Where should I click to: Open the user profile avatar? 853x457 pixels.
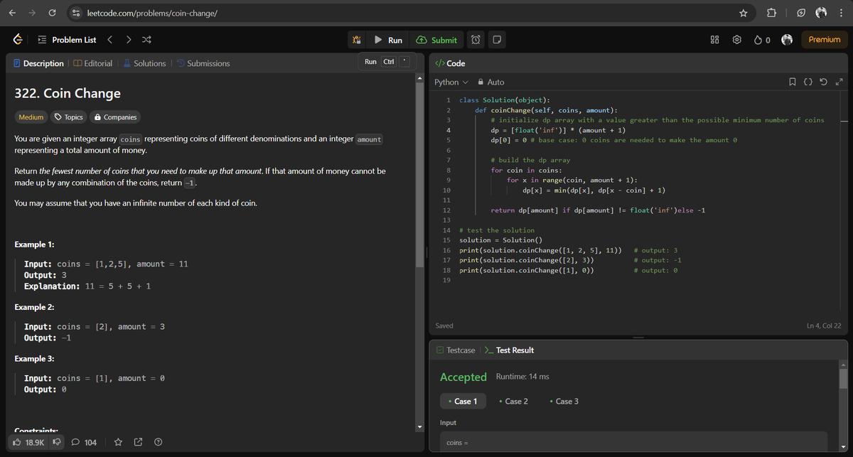click(x=788, y=40)
